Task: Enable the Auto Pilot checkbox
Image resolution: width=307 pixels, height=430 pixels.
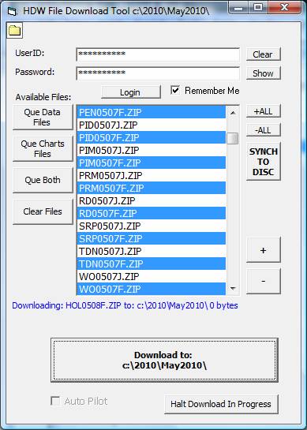Action: click(55, 402)
